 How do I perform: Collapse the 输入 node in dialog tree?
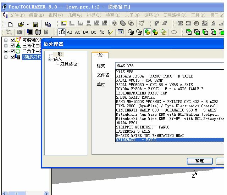[x=49, y=59]
